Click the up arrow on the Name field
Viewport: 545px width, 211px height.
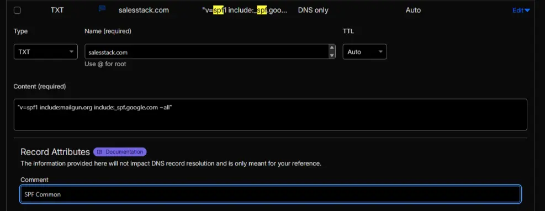[x=332, y=48]
